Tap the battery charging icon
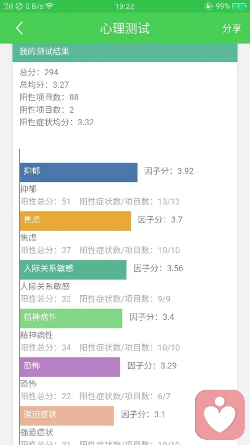The image size is (250, 445). 239,6
